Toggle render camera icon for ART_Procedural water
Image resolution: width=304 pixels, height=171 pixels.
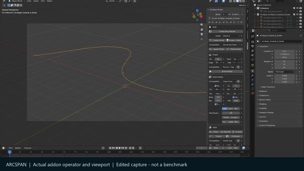click(300, 11)
